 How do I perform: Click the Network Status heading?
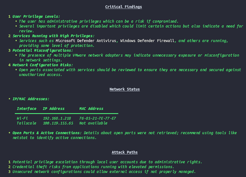(125, 89)
